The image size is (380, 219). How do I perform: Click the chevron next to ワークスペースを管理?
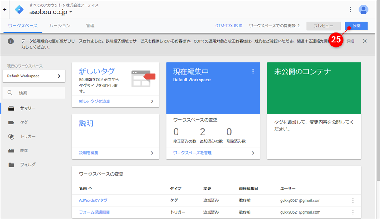pyautogui.click(x=253, y=153)
